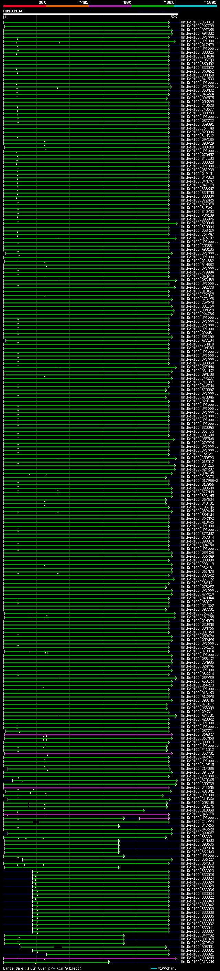
Task: Select the UniRef100_B4L533 hit label
Action: (197, 79)
